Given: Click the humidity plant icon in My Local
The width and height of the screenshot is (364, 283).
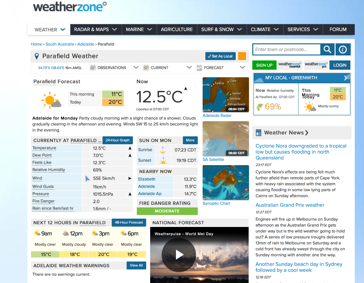Looking at the screenshot, I should coord(260,107).
